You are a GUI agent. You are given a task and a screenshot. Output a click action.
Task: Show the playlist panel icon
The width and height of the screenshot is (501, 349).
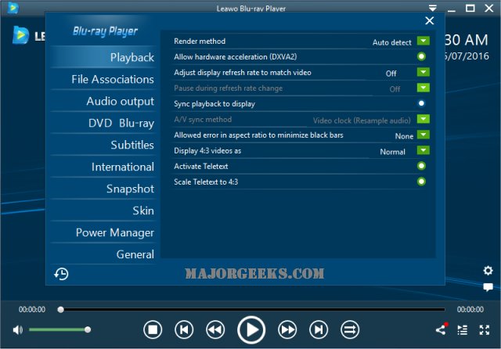(463, 330)
